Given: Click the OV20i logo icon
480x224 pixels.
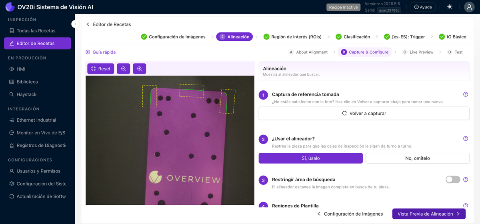Looking at the screenshot, I should 10,7.
